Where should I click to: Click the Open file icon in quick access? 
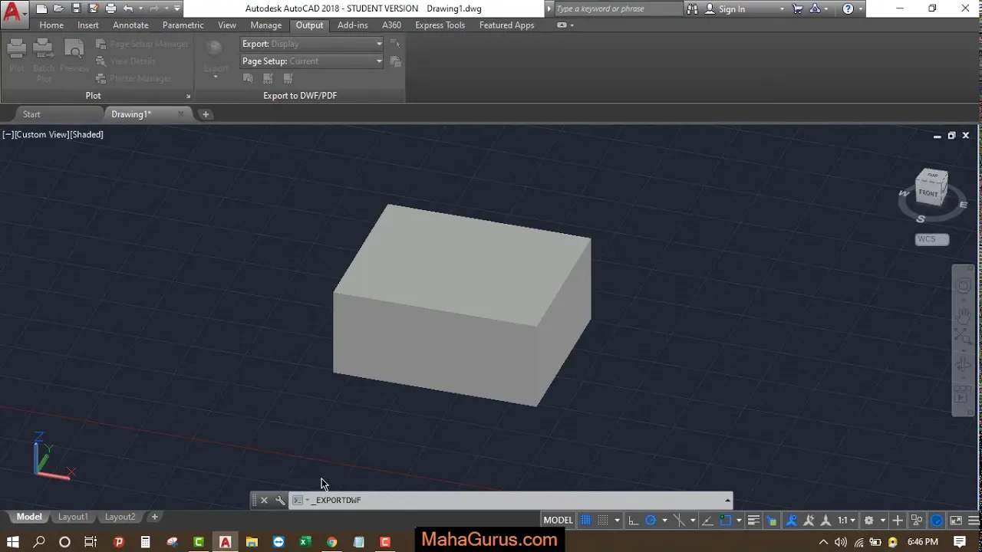coord(58,9)
